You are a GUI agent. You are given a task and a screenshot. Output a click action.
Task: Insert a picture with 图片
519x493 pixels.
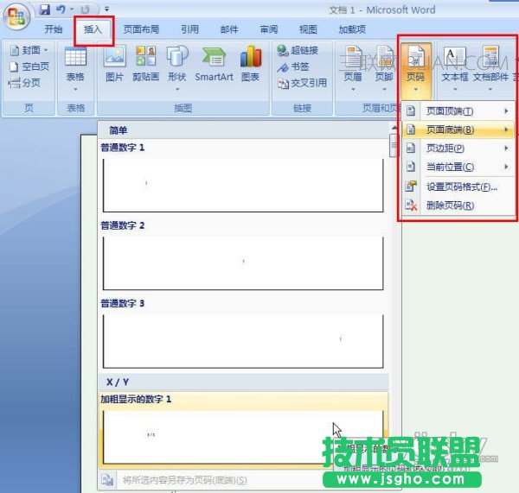pyautogui.click(x=114, y=65)
